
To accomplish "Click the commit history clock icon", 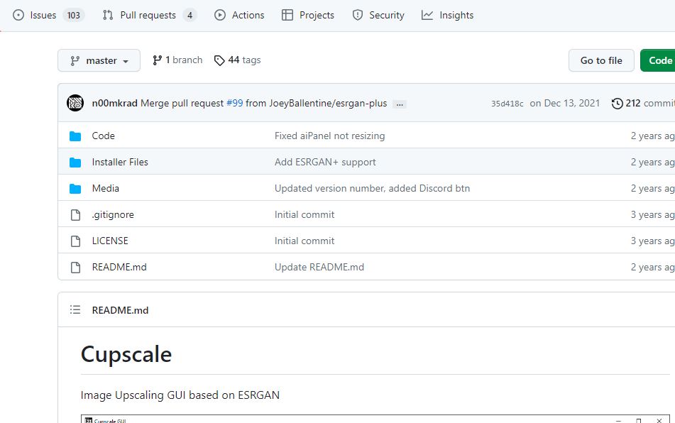I will 618,104.
